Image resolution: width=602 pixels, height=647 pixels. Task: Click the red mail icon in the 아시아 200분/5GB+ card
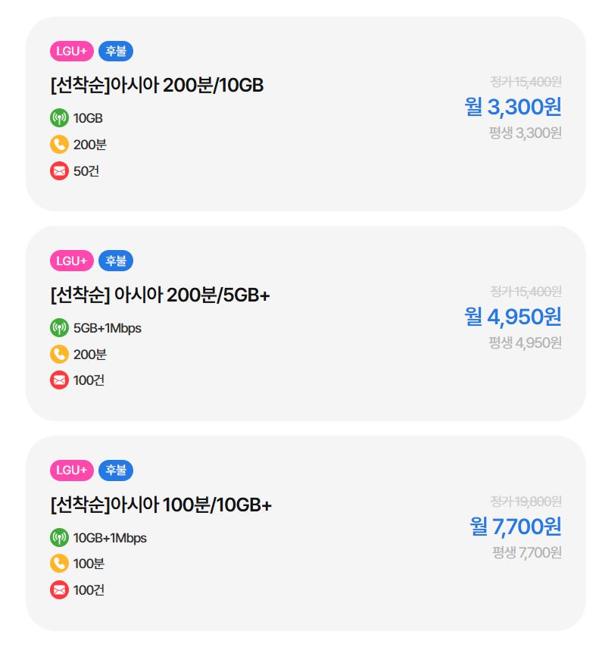coord(59,380)
